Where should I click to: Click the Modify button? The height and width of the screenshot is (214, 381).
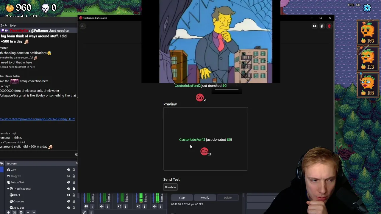coord(205,198)
